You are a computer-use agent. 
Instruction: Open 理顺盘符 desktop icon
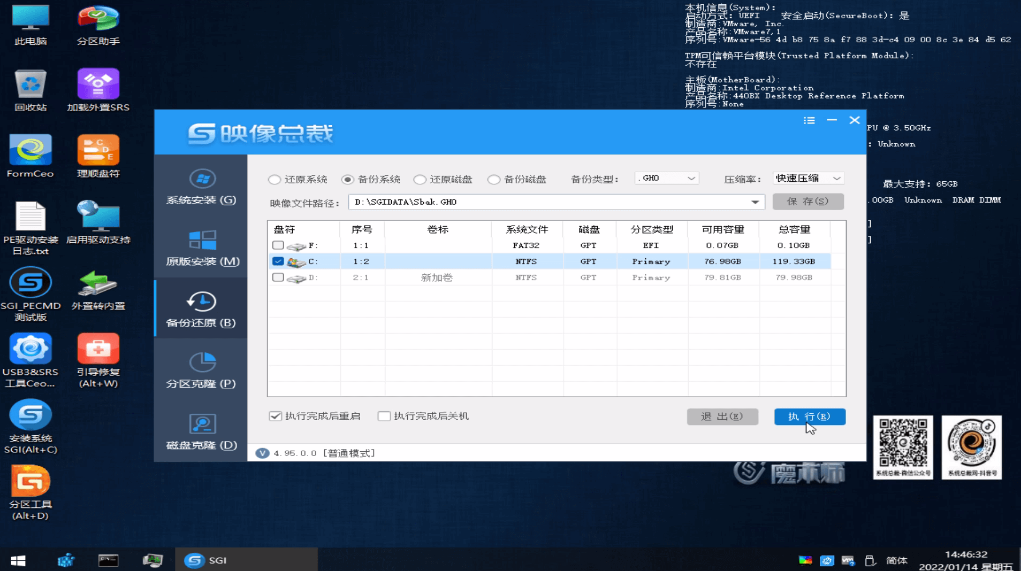[x=98, y=156]
